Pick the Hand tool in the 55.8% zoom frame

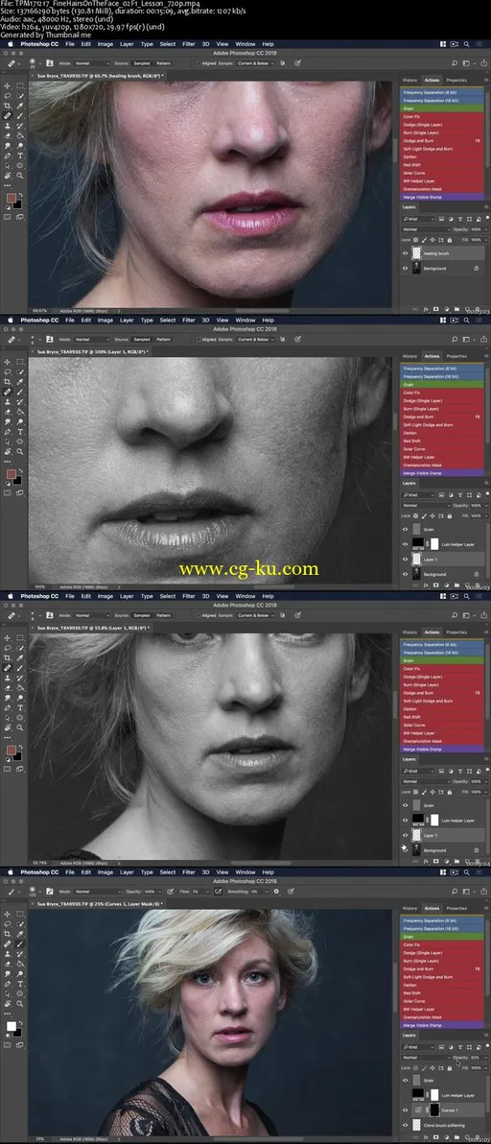(x=8, y=728)
